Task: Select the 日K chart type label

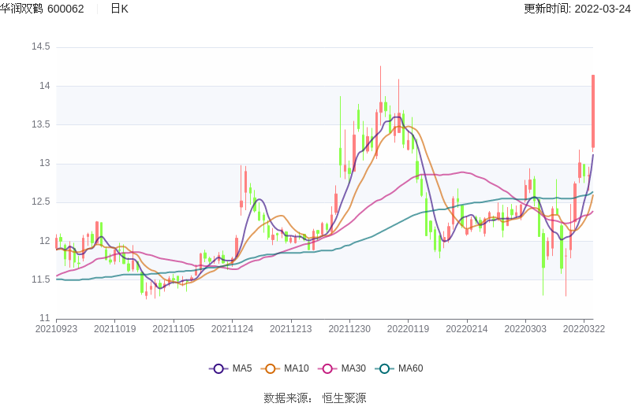Action: click(119, 9)
